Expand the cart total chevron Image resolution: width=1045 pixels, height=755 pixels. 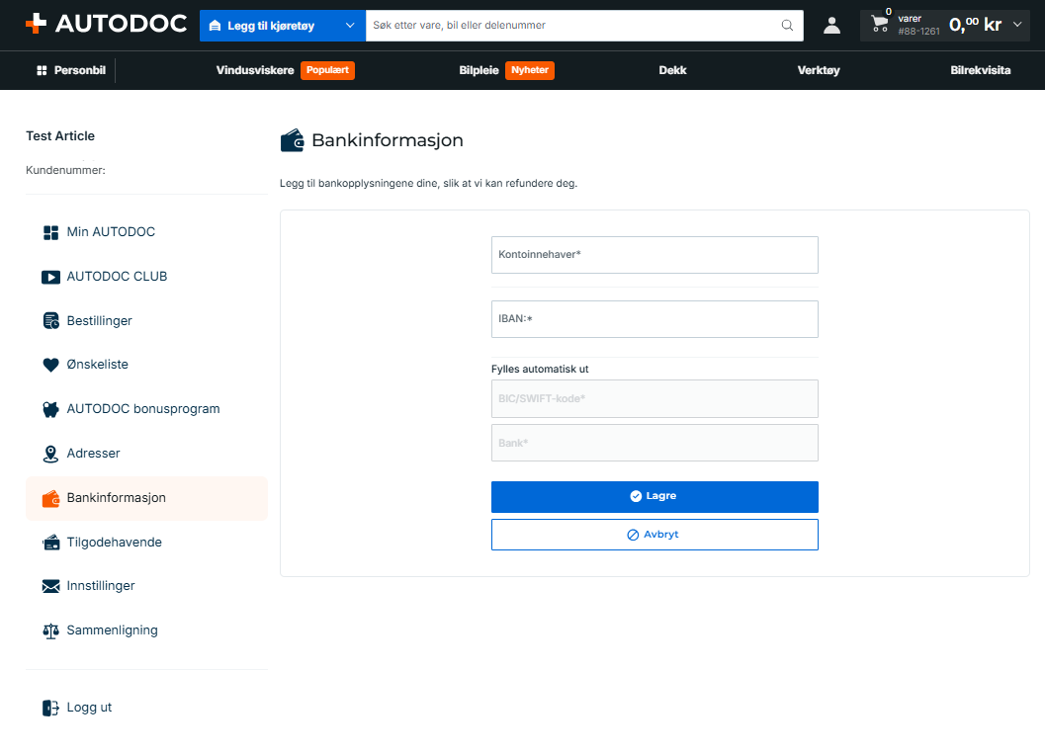[1017, 25]
